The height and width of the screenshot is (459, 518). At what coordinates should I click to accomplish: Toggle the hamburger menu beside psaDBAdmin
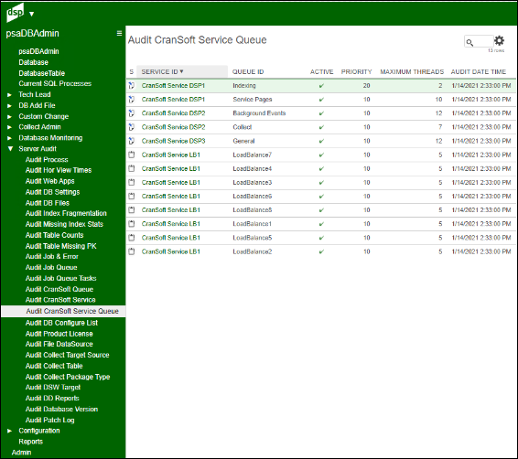pos(119,33)
